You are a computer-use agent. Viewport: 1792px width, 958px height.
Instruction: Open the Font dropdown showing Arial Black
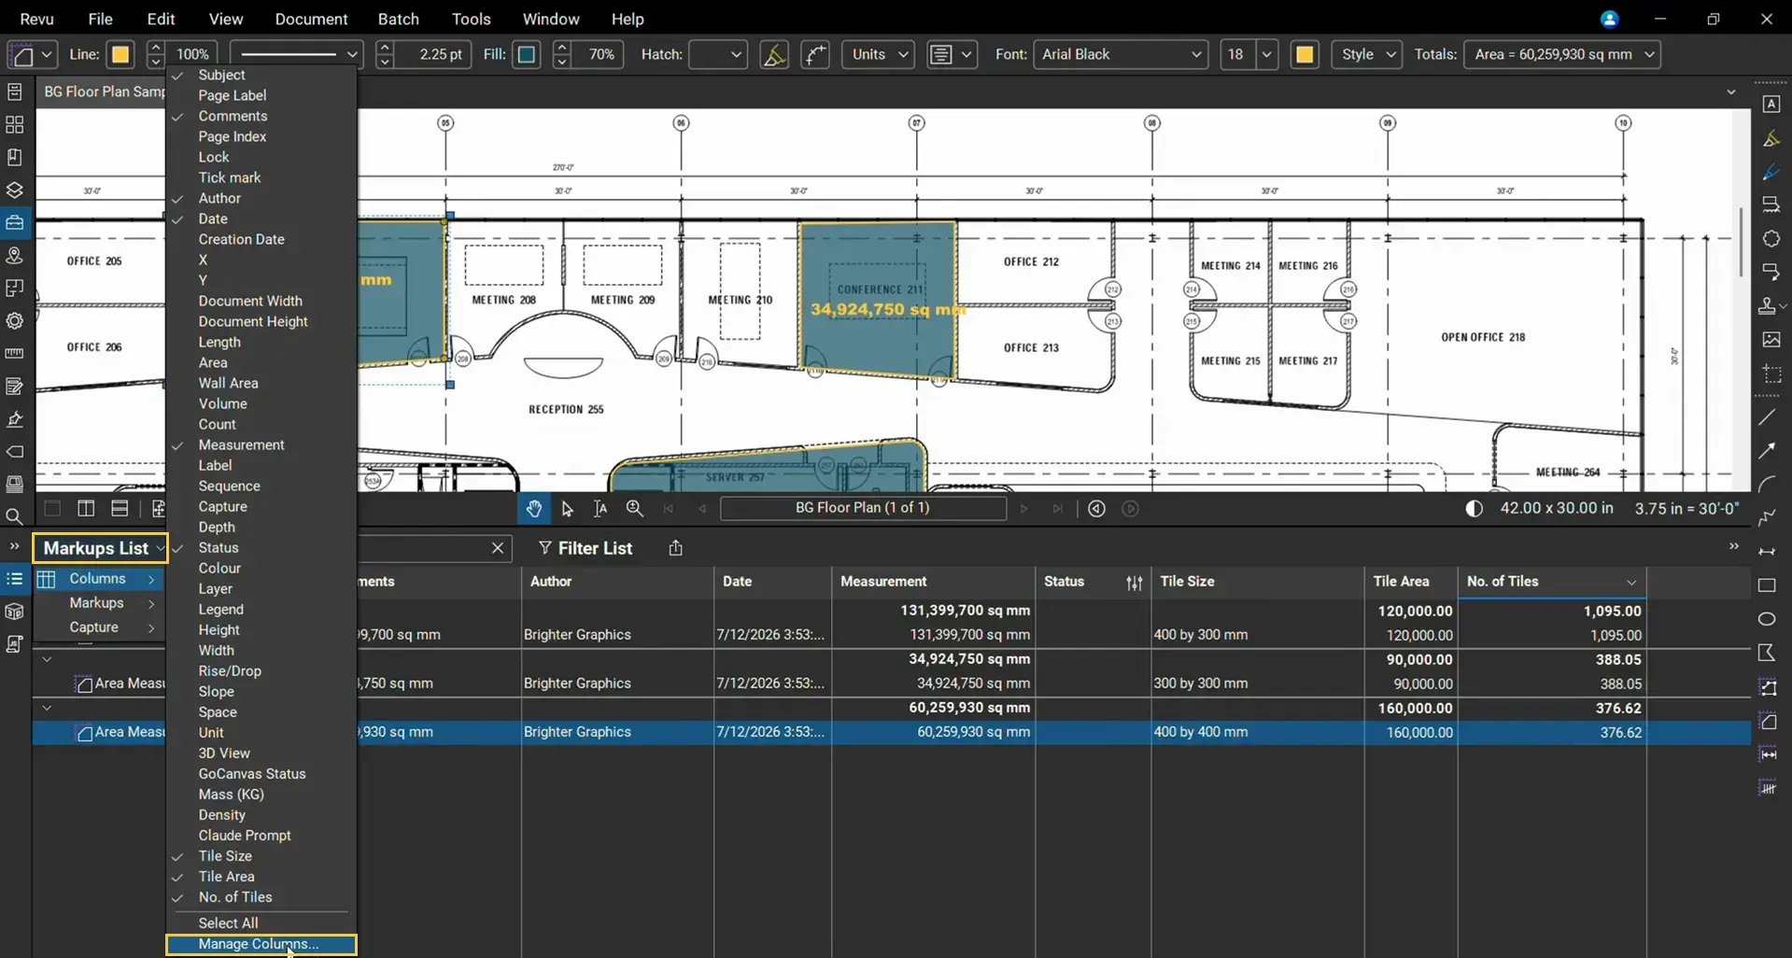coord(1122,54)
